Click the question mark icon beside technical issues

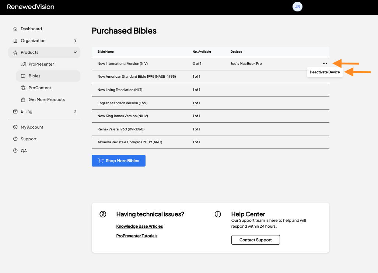103,214
